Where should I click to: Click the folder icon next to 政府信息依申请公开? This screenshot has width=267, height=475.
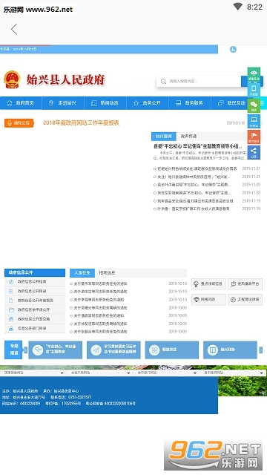11,309
